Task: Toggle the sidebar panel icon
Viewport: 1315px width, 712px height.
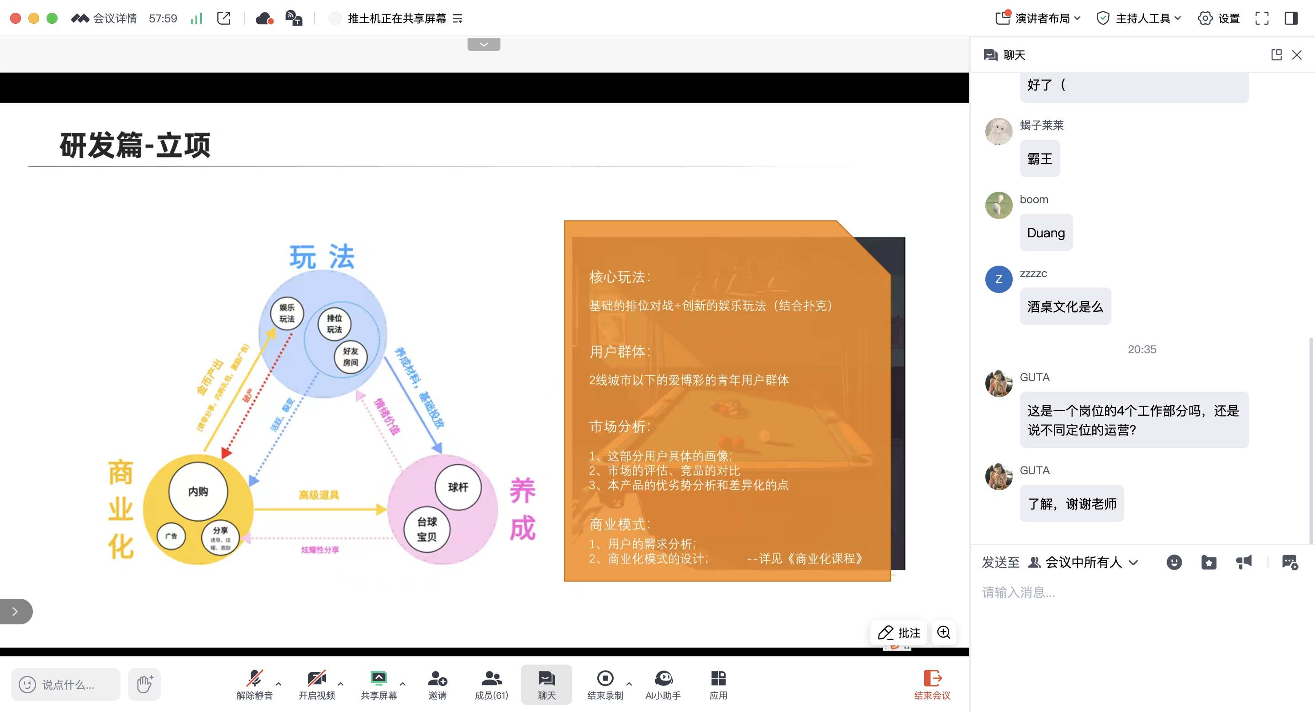Action: pos(1291,19)
